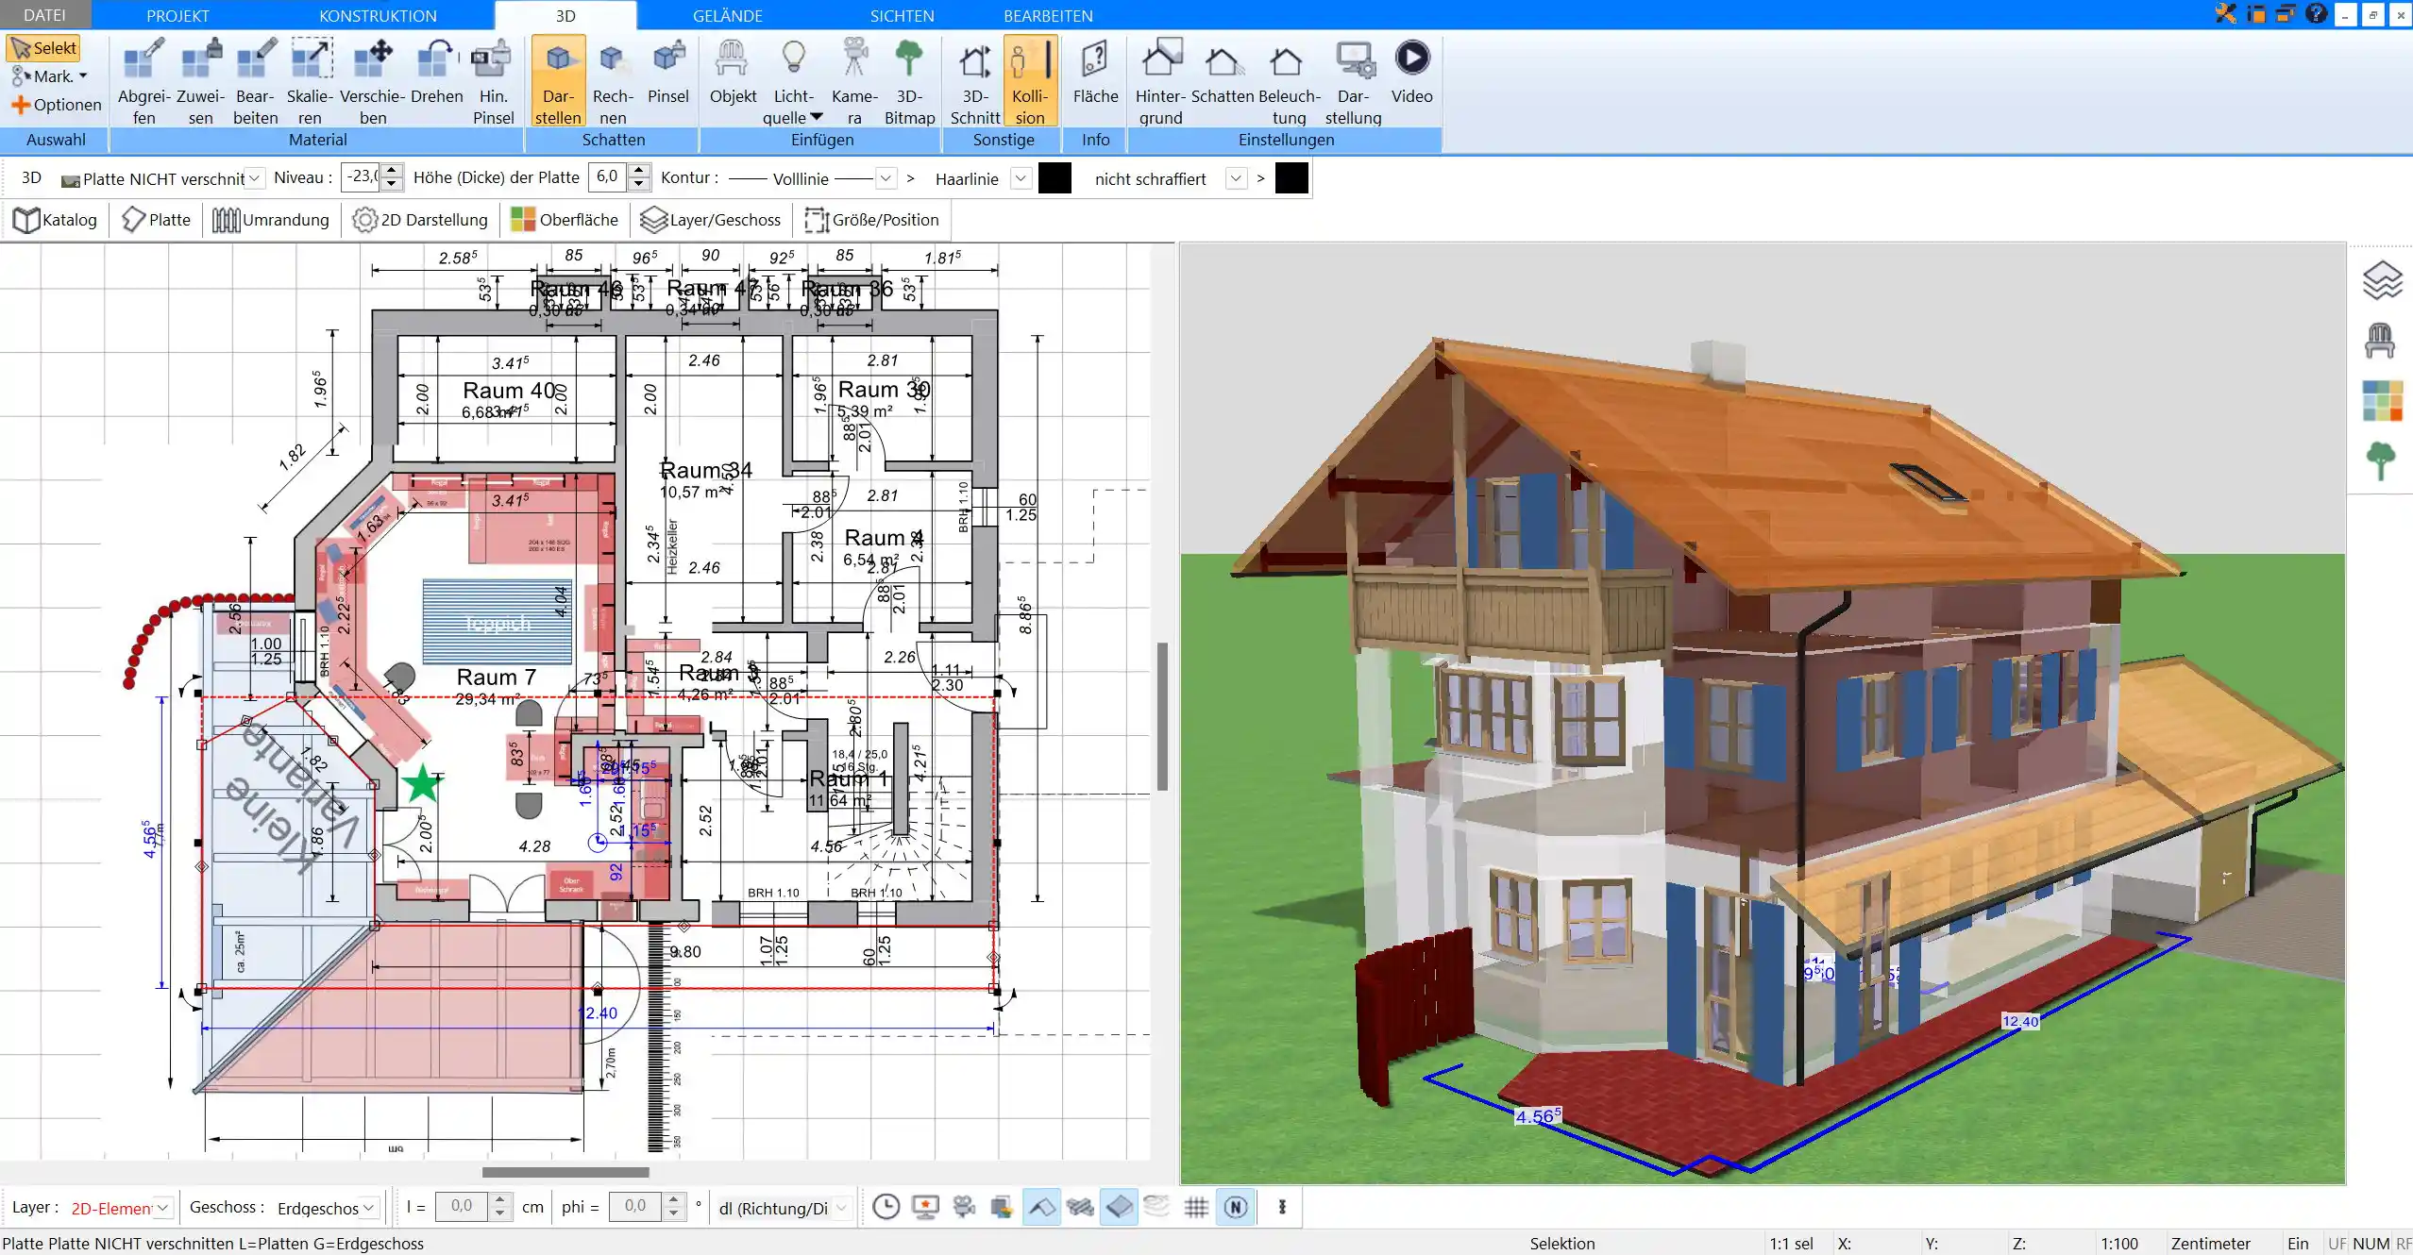This screenshot has width=2413, height=1255.
Task: Click the Hin. Pinsel tool
Action: coord(493,81)
